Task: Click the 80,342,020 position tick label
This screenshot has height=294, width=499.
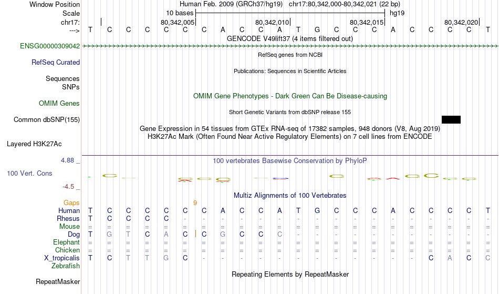Action: point(461,22)
